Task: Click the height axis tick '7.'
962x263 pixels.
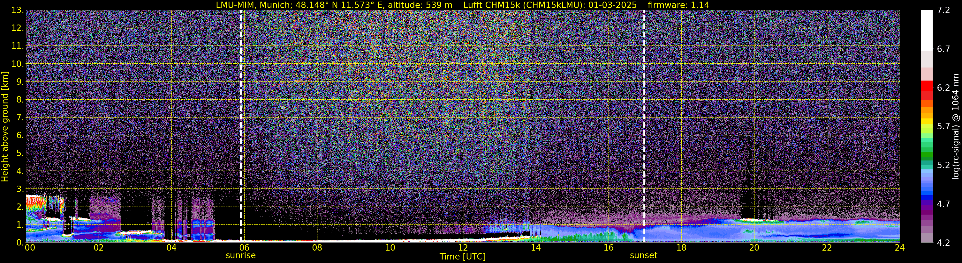Action: (20, 117)
